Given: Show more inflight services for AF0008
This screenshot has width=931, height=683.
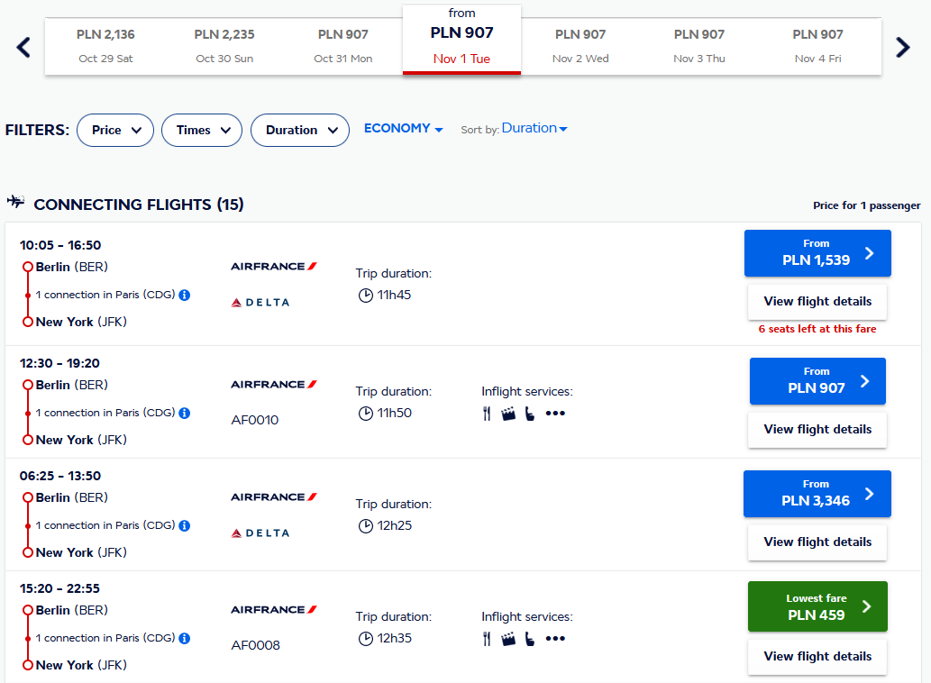Looking at the screenshot, I should tap(555, 639).
